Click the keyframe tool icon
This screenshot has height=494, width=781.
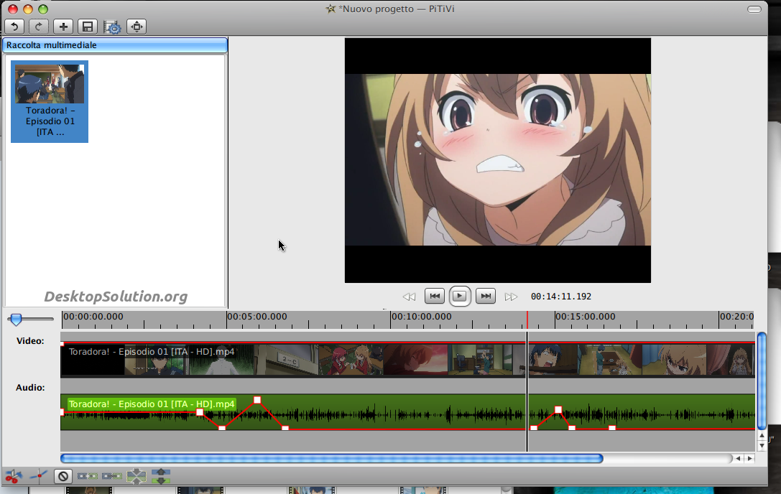(38, 475)
